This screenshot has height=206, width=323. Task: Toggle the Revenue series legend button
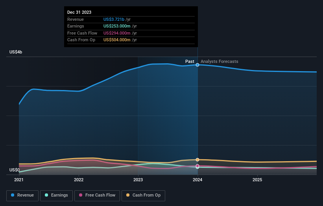[x=22, y=195]
